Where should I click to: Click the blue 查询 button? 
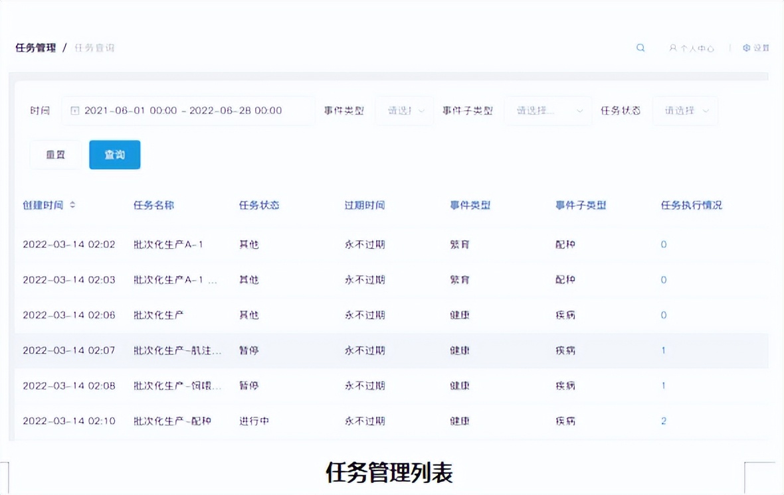pyautogui.click(x=114, y=155)
